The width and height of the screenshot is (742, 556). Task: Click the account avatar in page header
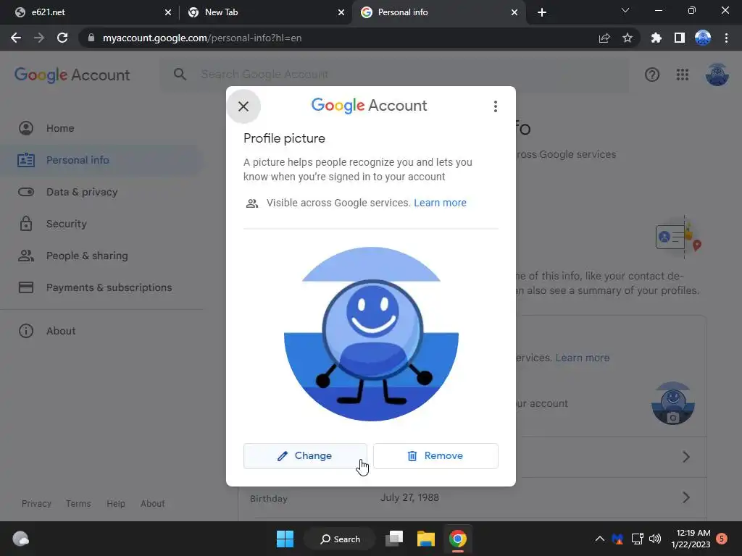click(717, 75)
